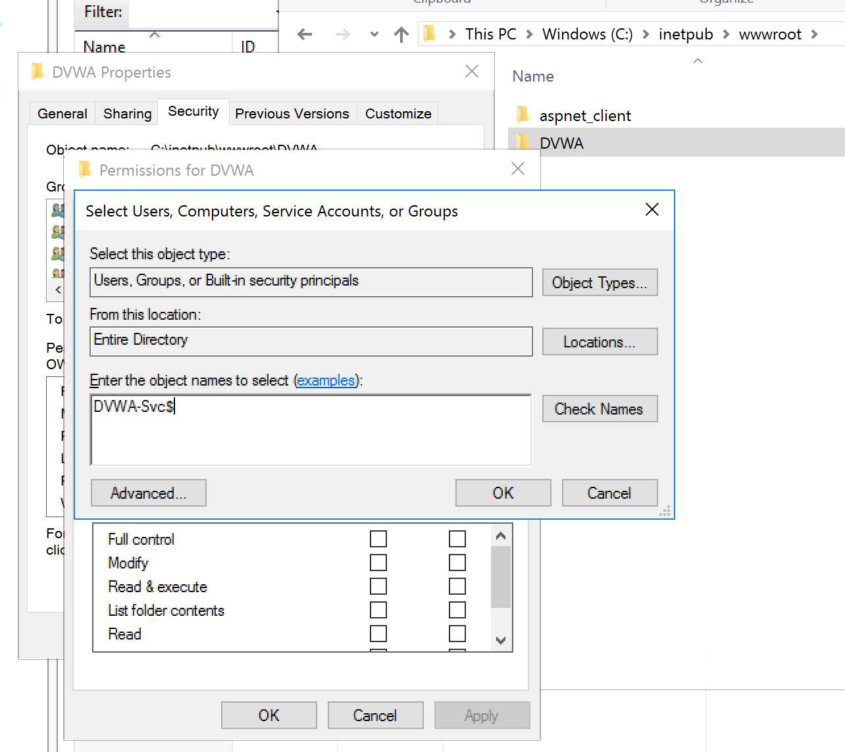The width and height of the screenshot is (845, 752).
Task: Open the recent locations dropdown in Explorer
Action: click(374, 34)
